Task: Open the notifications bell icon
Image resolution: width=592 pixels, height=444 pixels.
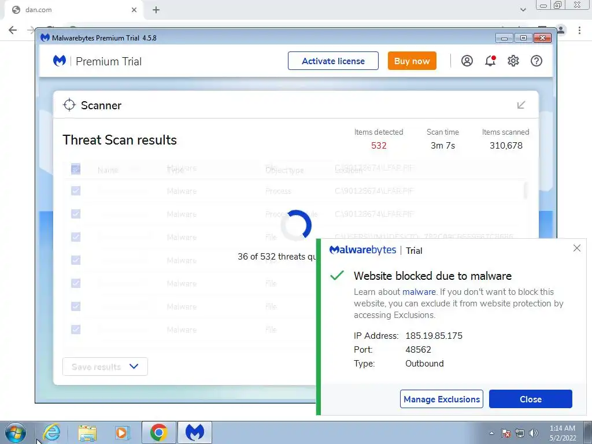Action: (x=490, y=61)
